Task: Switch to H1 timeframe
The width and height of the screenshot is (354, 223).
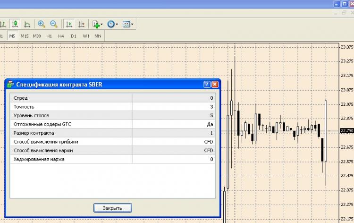Action: [49, 36]
